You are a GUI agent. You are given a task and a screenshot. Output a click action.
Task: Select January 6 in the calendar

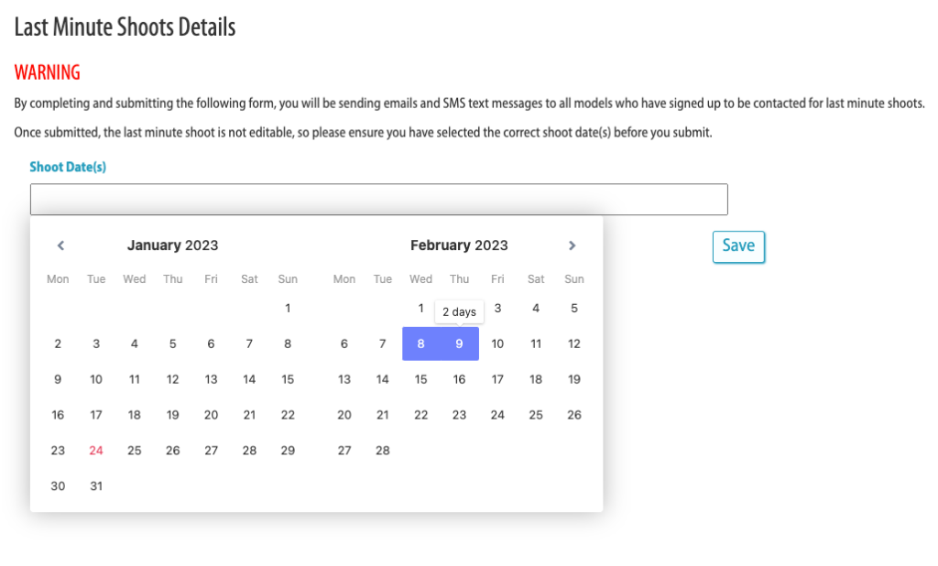tap(211, 344)
